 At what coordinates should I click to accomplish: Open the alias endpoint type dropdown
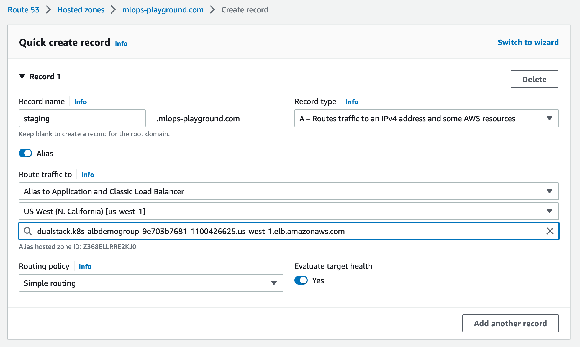[288, 191]
